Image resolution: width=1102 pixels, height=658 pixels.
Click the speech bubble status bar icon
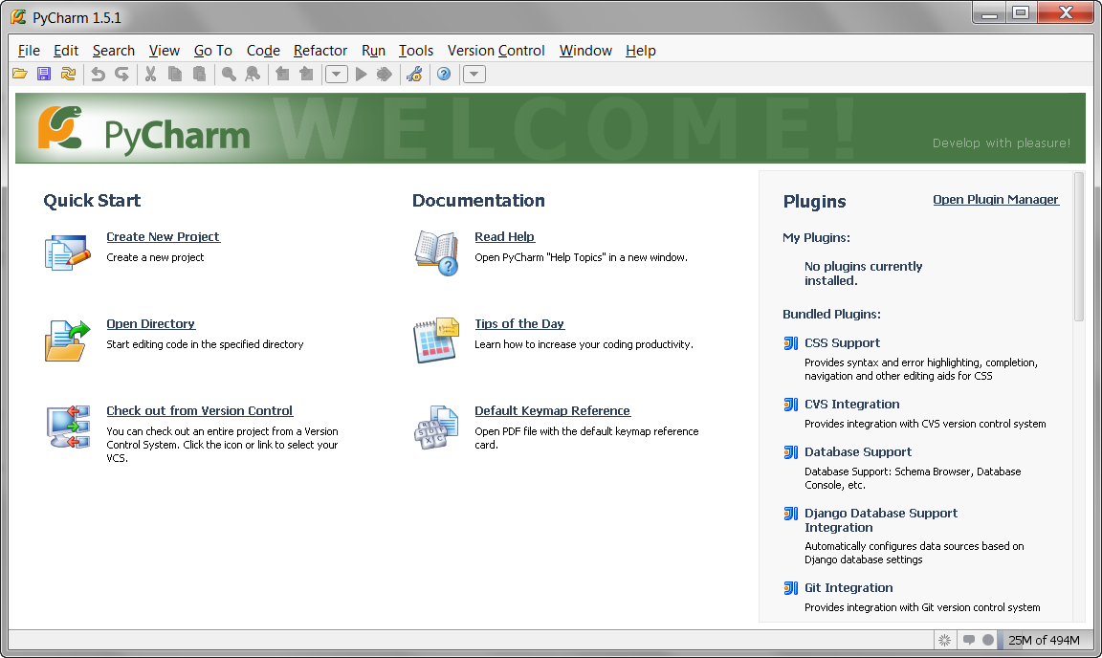pos(968,641)
